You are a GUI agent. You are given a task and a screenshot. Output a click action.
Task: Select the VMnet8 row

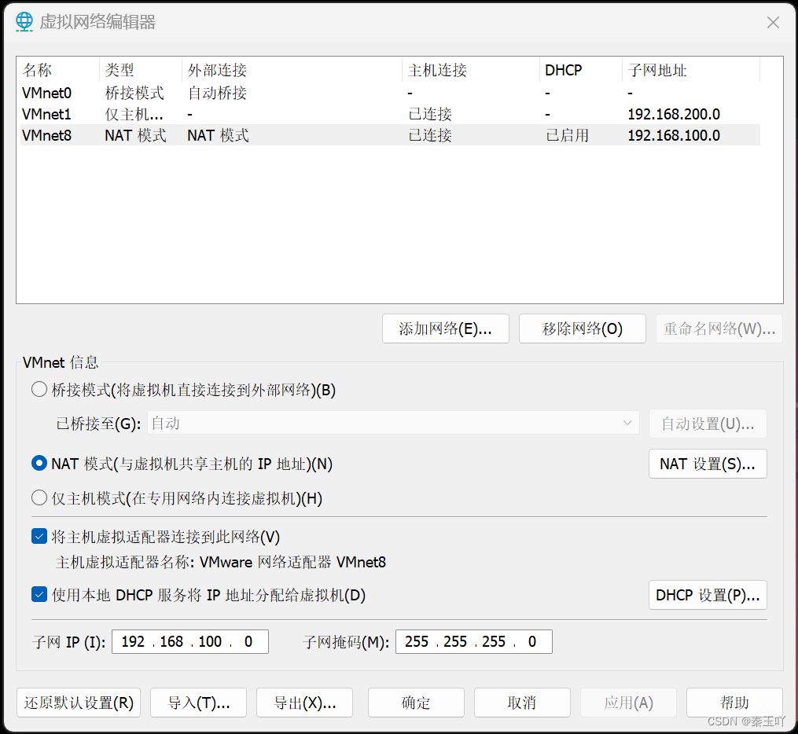coord(390,135)
